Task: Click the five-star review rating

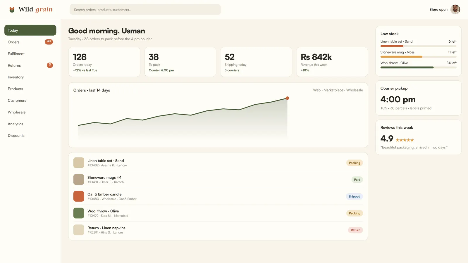Action: coord(405,140)
